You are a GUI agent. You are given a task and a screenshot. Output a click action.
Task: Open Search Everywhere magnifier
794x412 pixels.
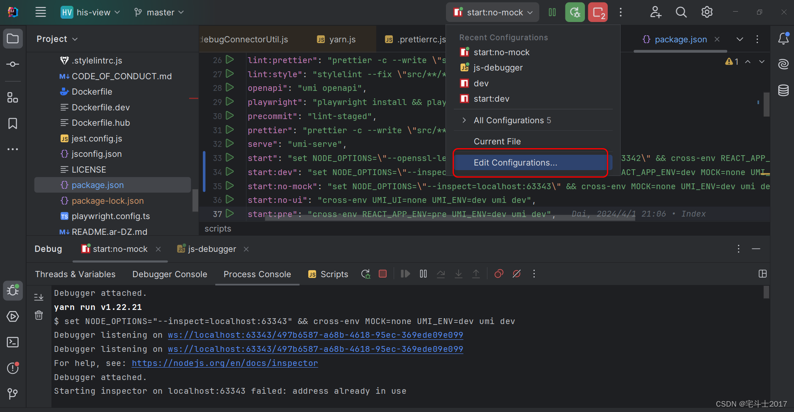681,12
